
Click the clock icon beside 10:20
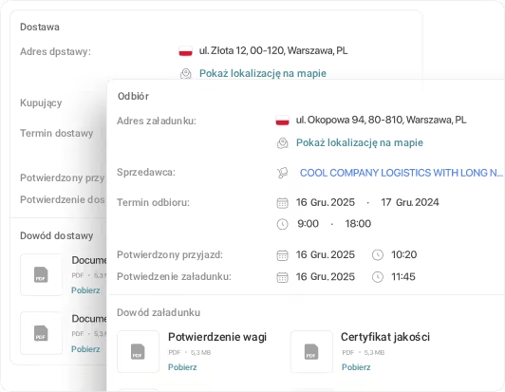(378, 255)
